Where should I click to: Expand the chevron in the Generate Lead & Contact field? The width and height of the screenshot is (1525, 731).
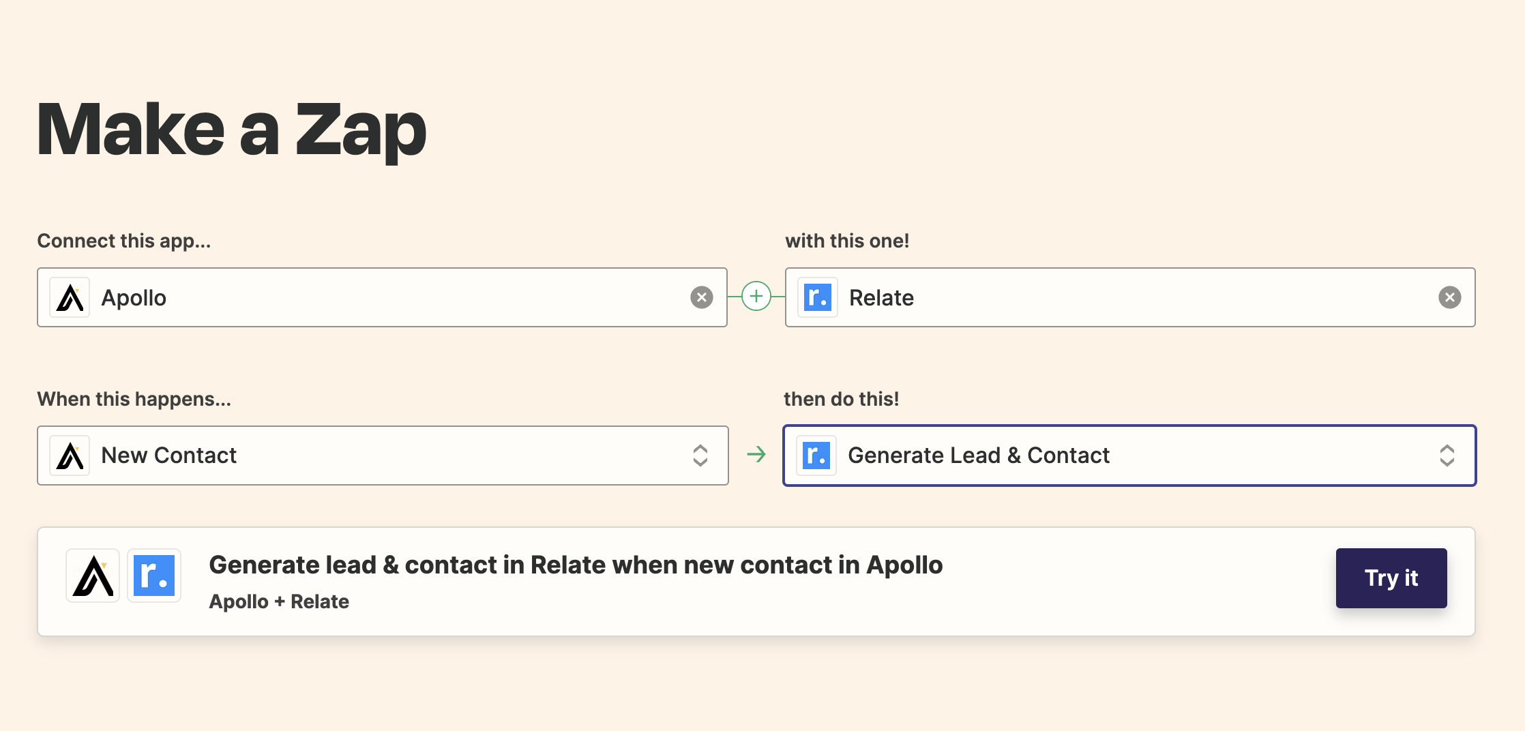(1447, 456)
